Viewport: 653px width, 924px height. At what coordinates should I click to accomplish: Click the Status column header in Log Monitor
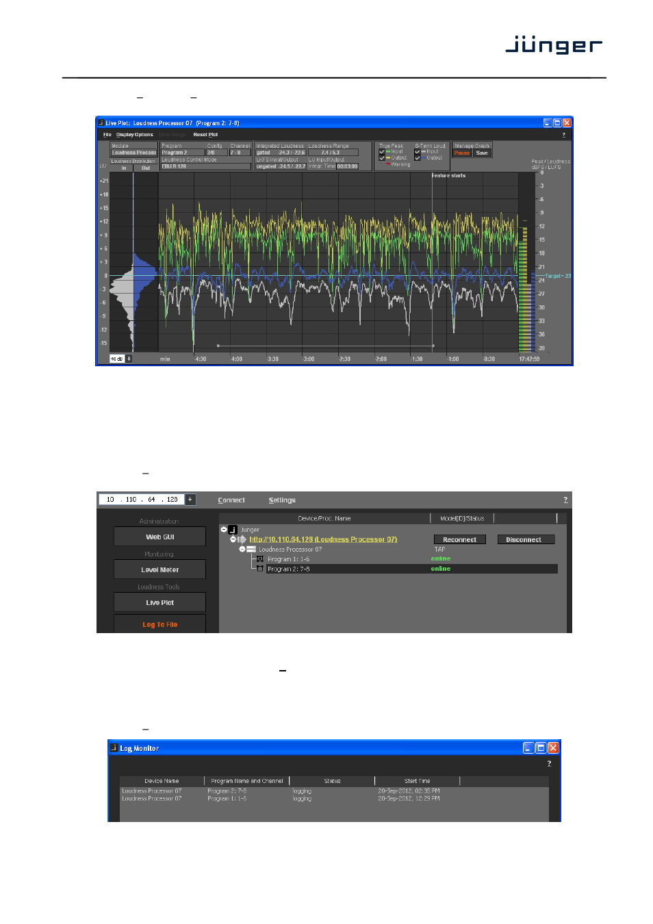pyautogui.click(x=333, y=781)
